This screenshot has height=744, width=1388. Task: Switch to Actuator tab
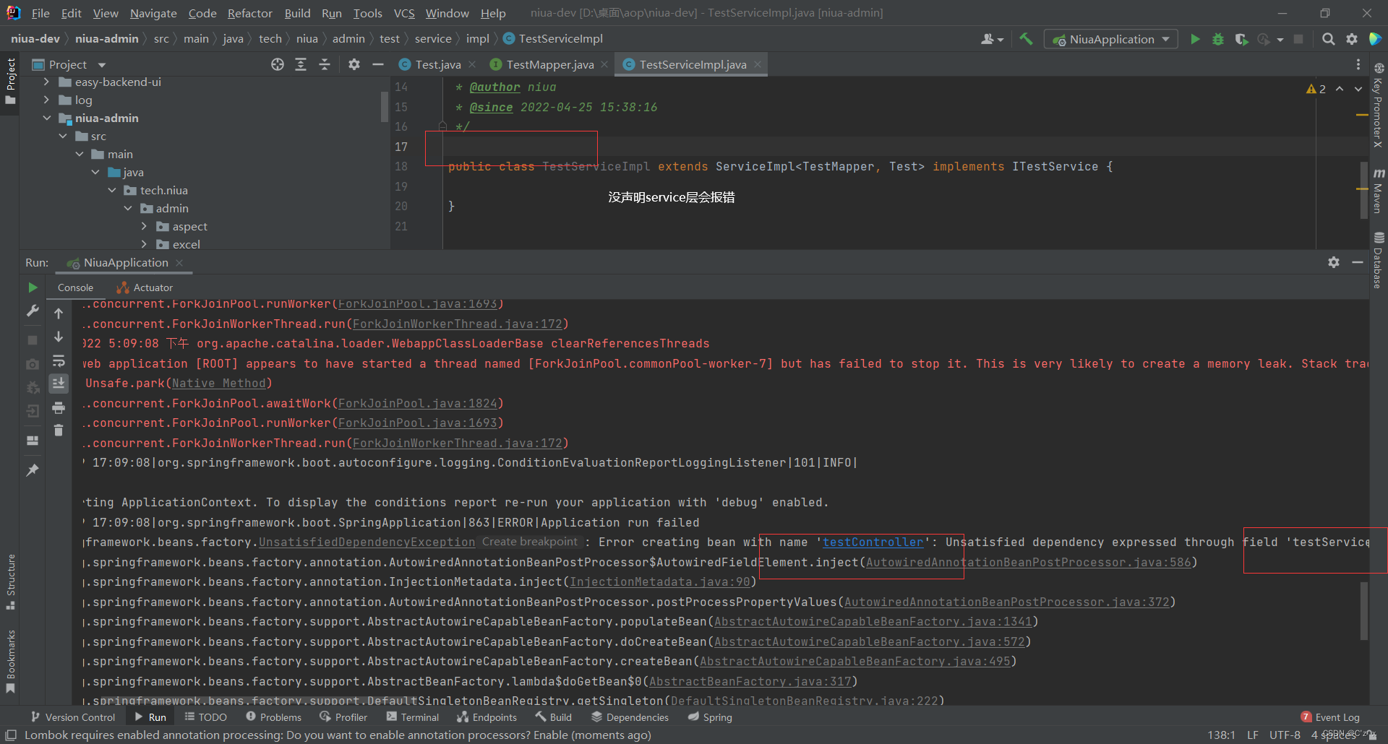pos(145,287)
